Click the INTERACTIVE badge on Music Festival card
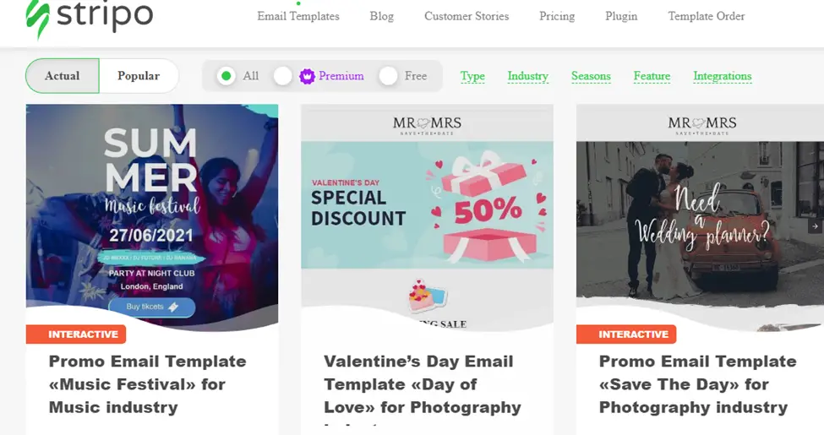 click(76, 334)
